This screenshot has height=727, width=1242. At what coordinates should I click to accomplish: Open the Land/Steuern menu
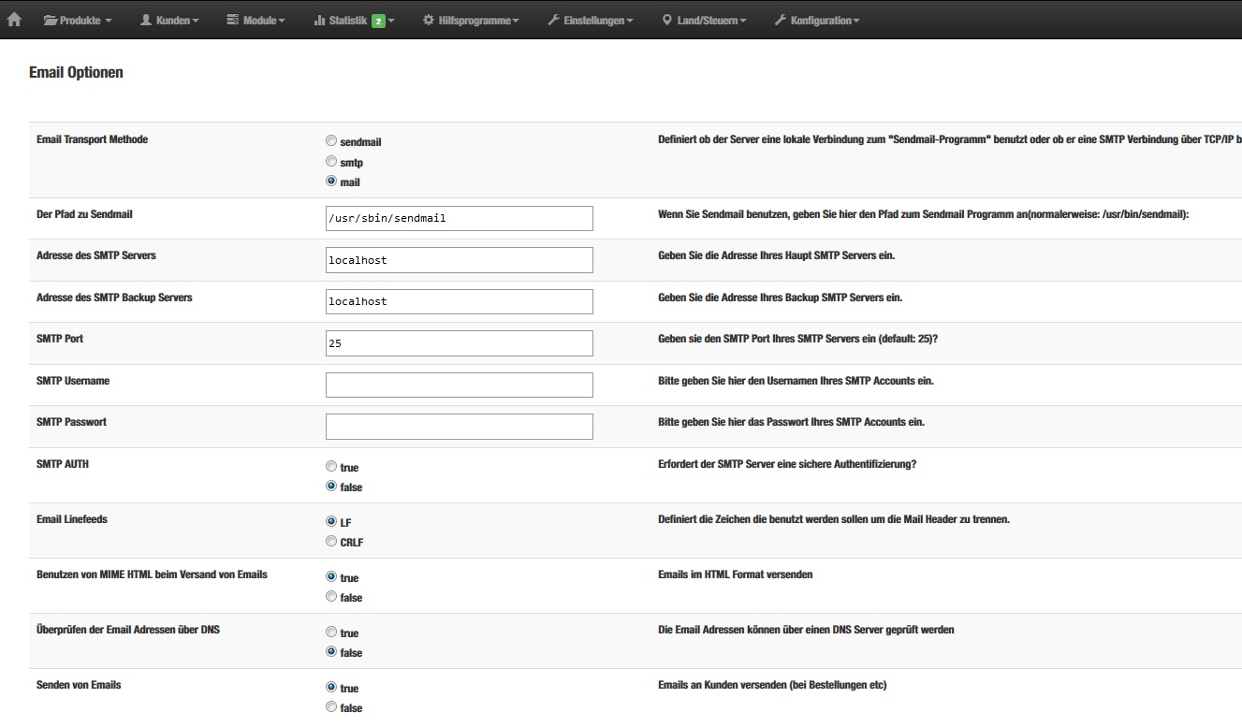(705, 19)
